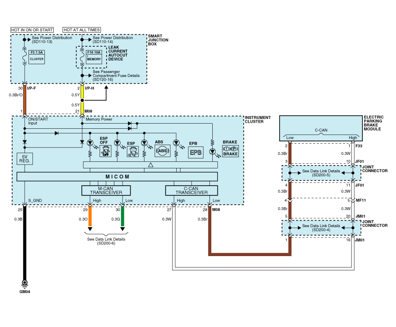The width and height of the screenshot is (396, 327).
Task: Click the ESP warning lamp icon
Action: point(133,151)
